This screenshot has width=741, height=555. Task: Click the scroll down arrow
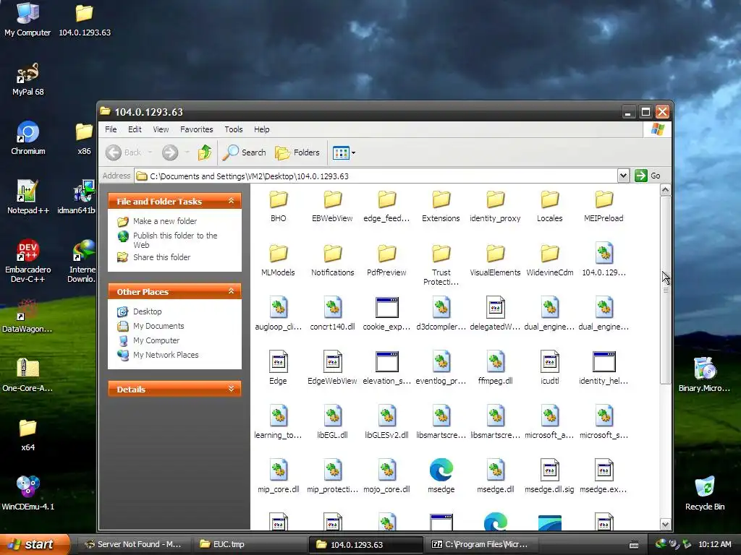pos(666,524)
